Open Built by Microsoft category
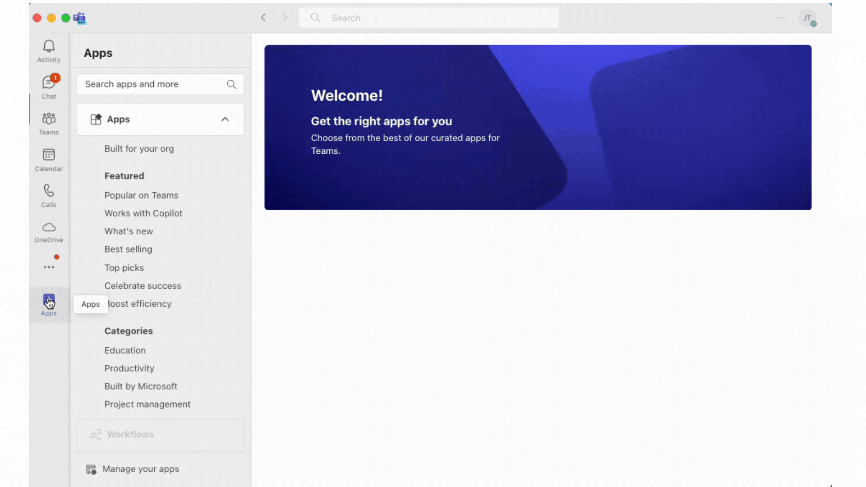The width and height of the screenshot is (866, 487). point(141,386)
